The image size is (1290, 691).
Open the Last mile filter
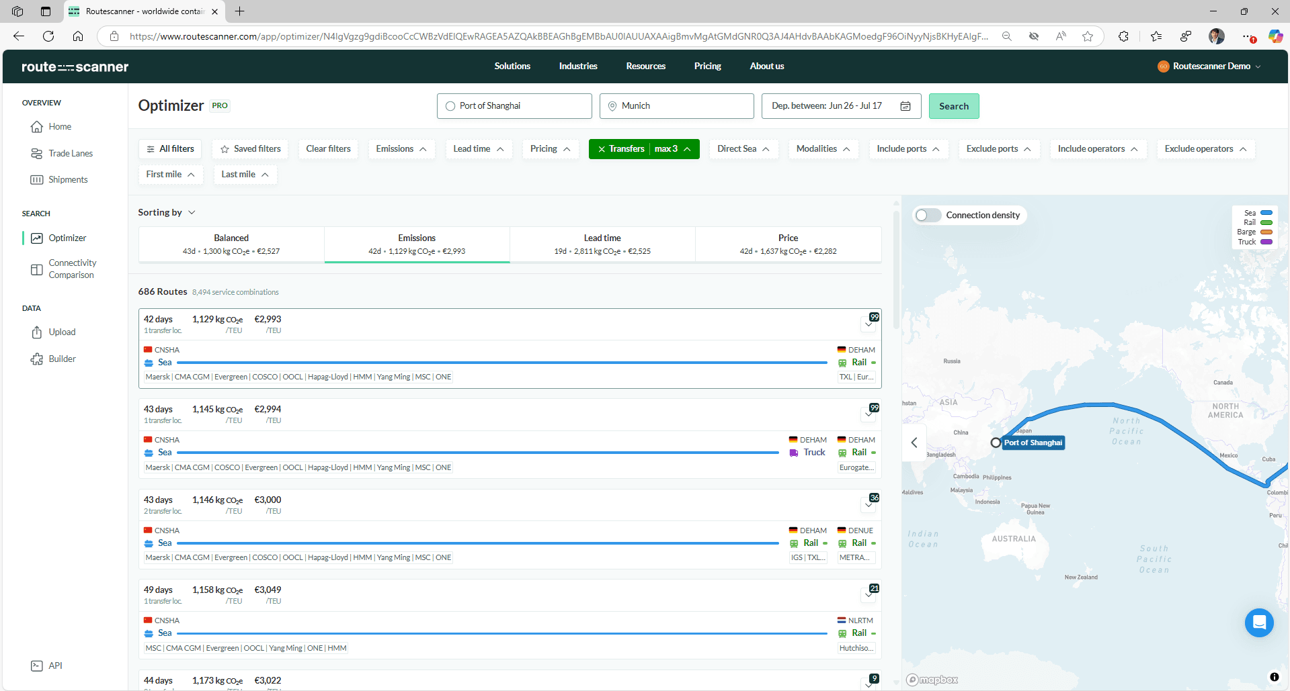tap(245, 175)
